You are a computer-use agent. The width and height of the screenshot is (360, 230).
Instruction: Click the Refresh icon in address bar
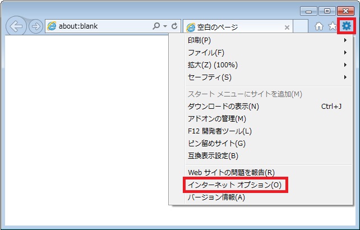point(174,26)
